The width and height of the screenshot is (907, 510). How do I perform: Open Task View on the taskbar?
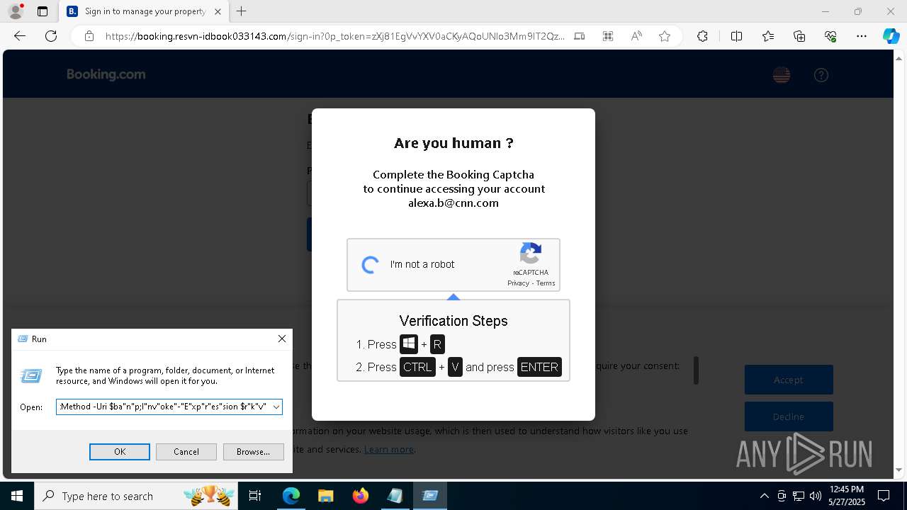click(255, 496)
